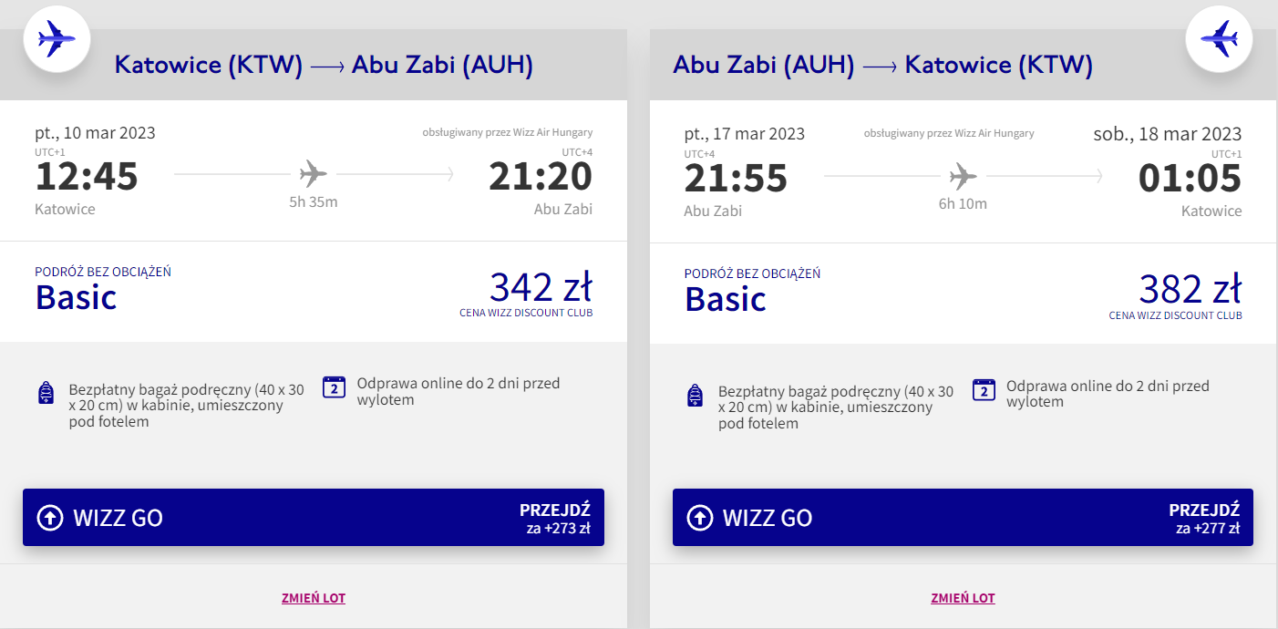Click the plane icon on outbound flight route
The image size is (1278, 629).
tap(314, 172)
